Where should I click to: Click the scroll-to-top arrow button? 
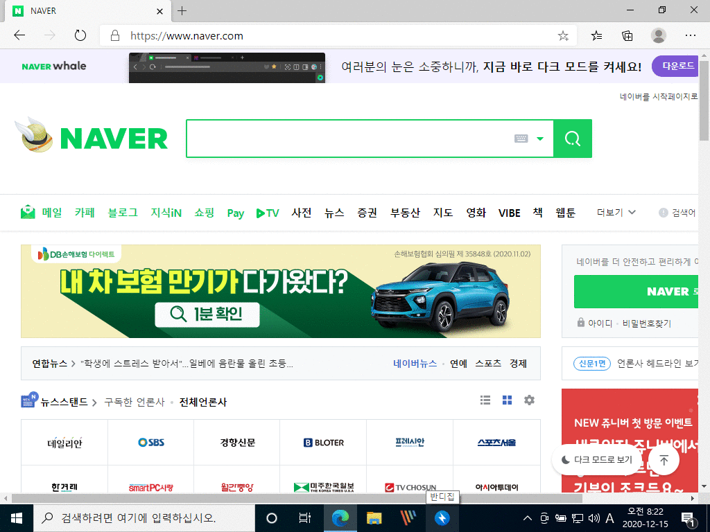tap(664, 460)
